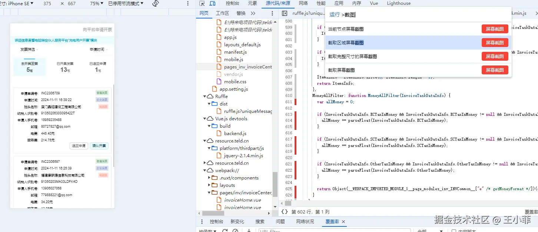Click the inspect element picker icon
Screen dimensions: 538x232
pos(202,3)
